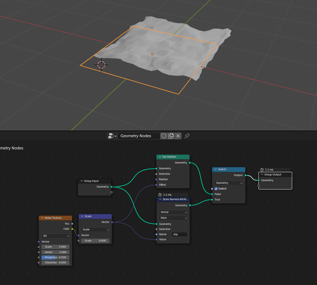Collapse the Group Input node
The height and width of the screenshot is (285, 317).
(x=82, y=181)
